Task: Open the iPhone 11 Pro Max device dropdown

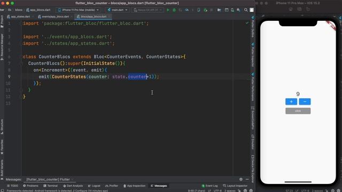Action: (79, 10)
